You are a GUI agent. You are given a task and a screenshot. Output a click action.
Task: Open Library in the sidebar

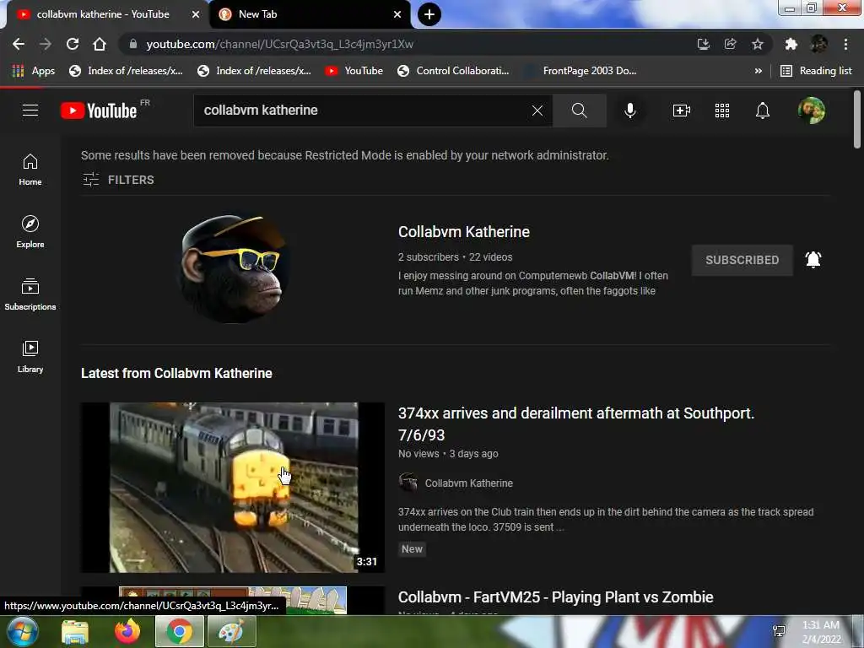tap(30, 357)
